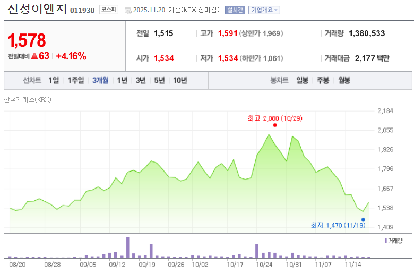Click the 1,796 y-axis label

(x=385, y=168)
